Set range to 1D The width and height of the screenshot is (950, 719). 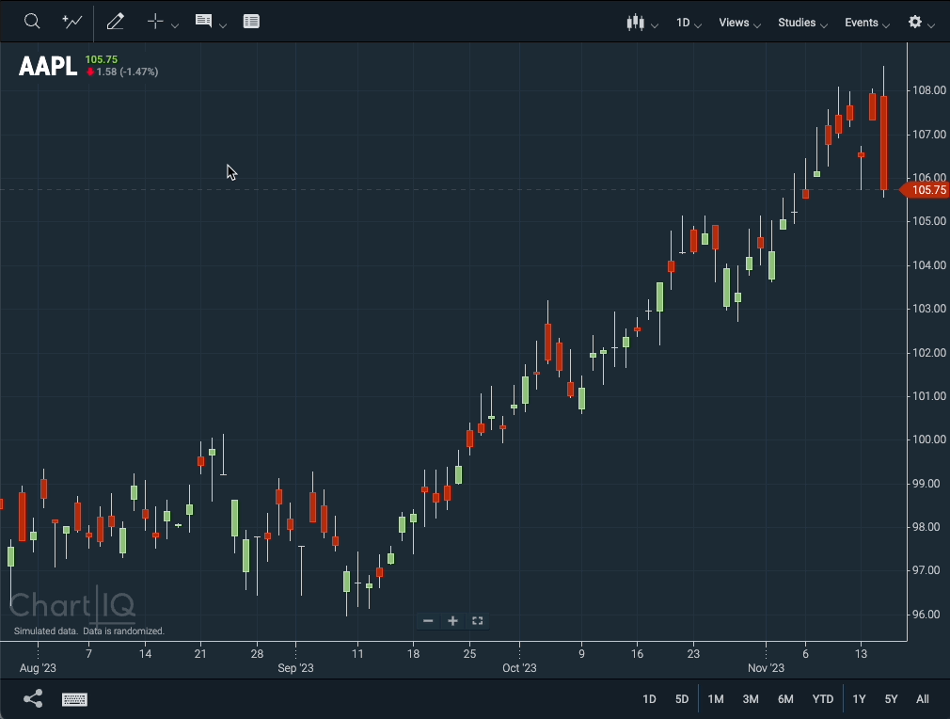[649, 699]
